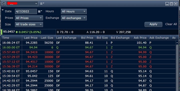Sort by the Ask Exchange column header

click(x=159, y=38)
